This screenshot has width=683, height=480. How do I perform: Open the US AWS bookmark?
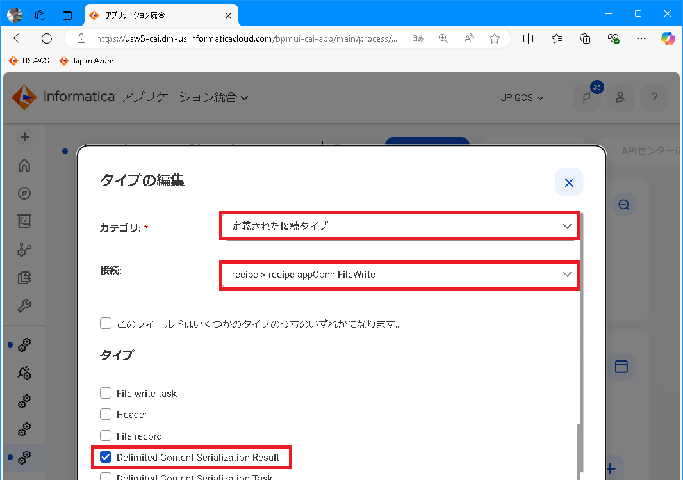(x=29, y=61)
